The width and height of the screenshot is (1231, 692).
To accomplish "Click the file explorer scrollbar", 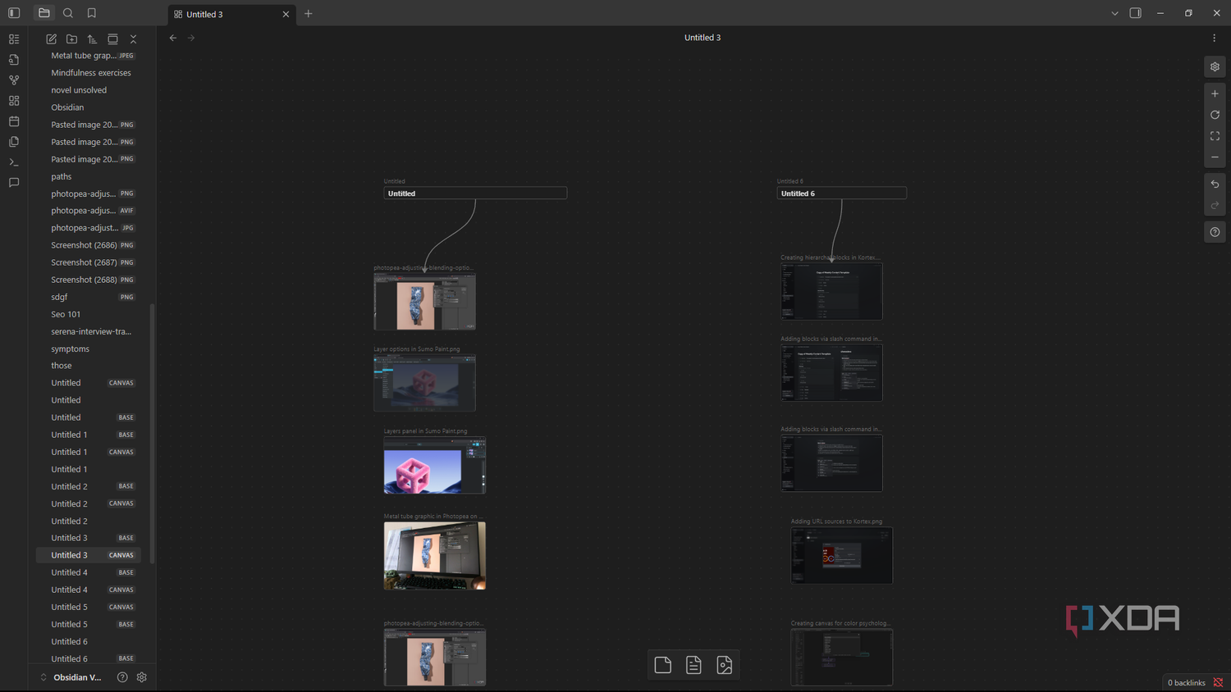I will [x=153, y=434].
